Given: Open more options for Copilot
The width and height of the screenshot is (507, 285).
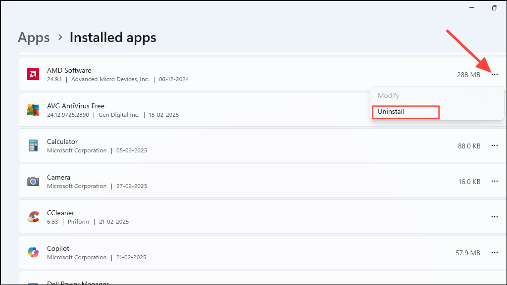Looking at the screenshot, I should tap(495, 252).
